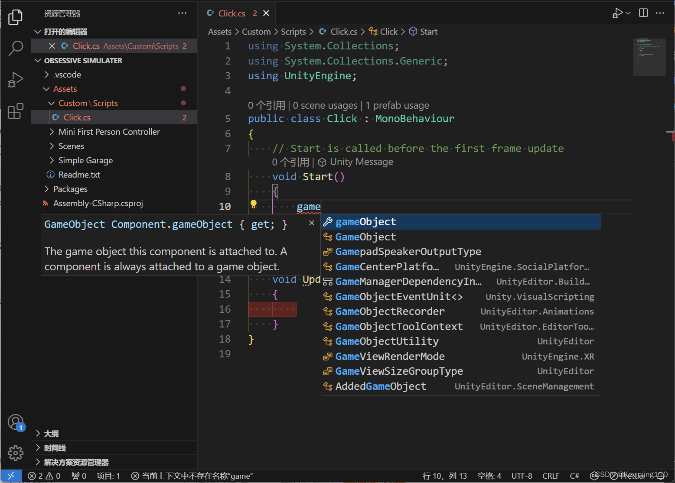Open the Scripts breadcrumb dropdown
Screen dimensions: 675x483
click(293, 31)
